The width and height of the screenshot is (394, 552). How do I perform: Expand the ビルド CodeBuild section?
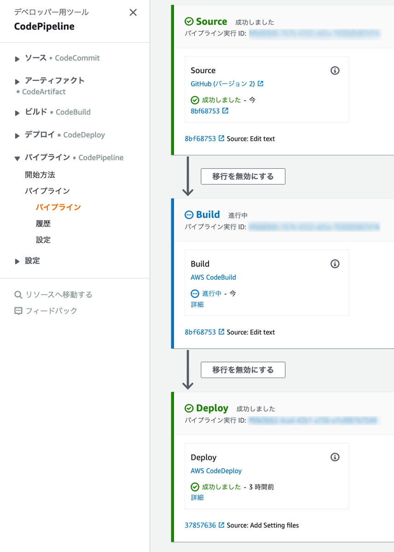pos(17,113)
